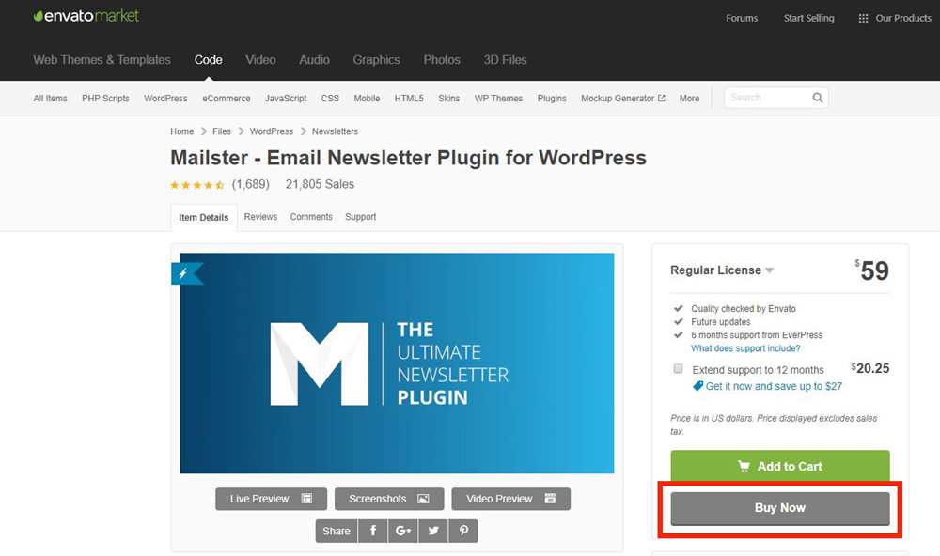
Task: Open What does support include link
Action: 745,348
